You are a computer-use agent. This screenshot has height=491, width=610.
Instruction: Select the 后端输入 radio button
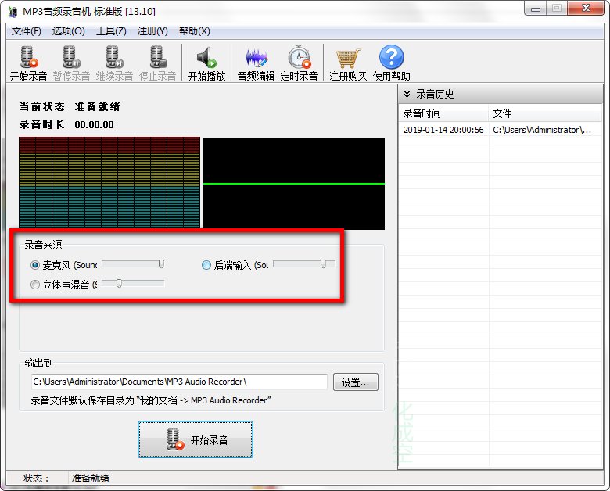click(x=206, y=265)
